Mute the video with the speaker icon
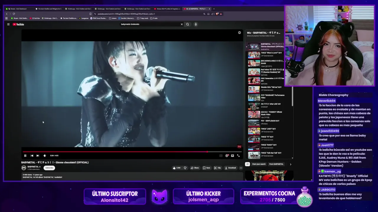The width and height of the screenshot is (378, 212). (45, 155)
